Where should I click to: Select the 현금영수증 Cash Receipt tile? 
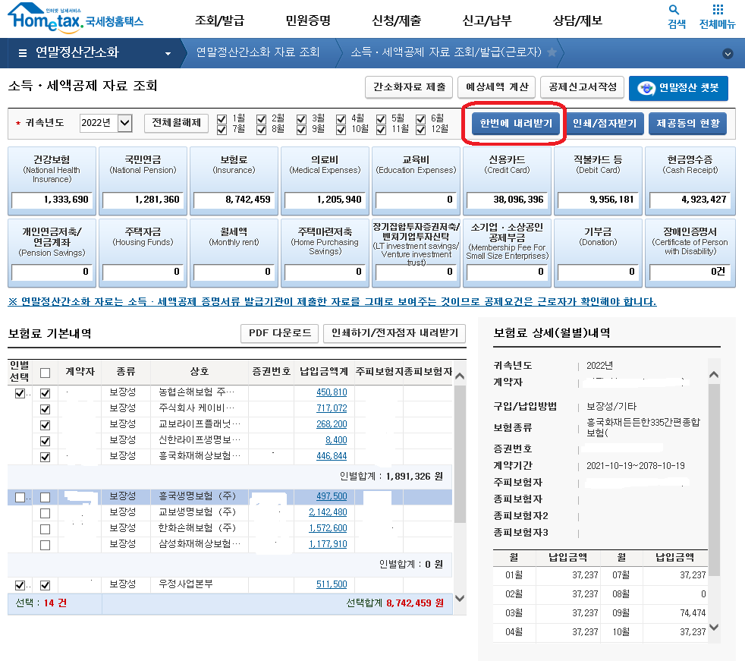point(690,181)
